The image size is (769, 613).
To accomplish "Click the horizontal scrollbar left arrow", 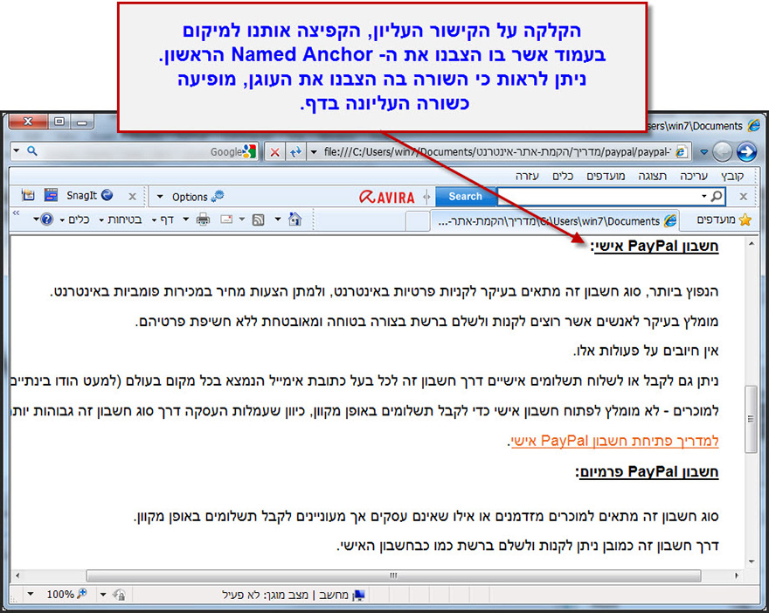I will pos(17,575).
